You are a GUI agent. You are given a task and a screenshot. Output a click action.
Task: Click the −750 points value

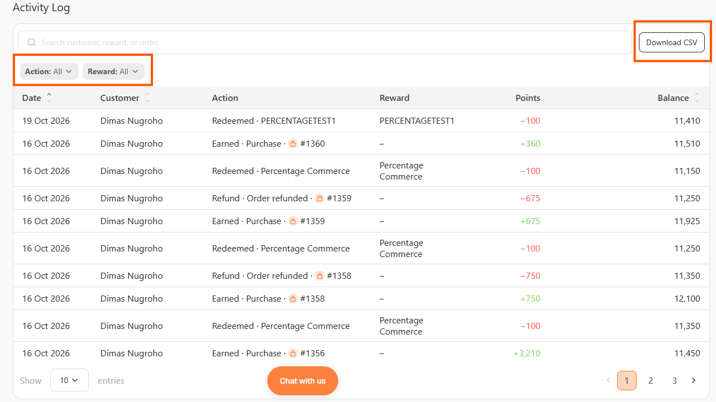[x=531, y=275]
